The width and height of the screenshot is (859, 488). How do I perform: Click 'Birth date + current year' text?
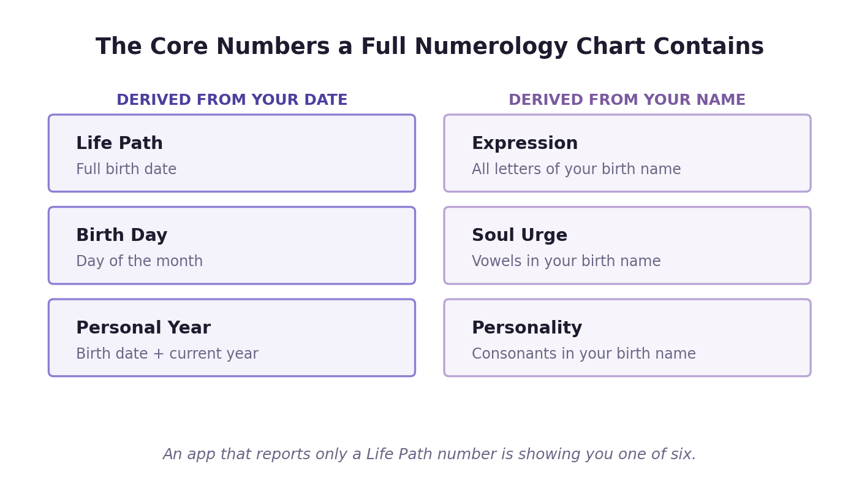coord(167,354)
